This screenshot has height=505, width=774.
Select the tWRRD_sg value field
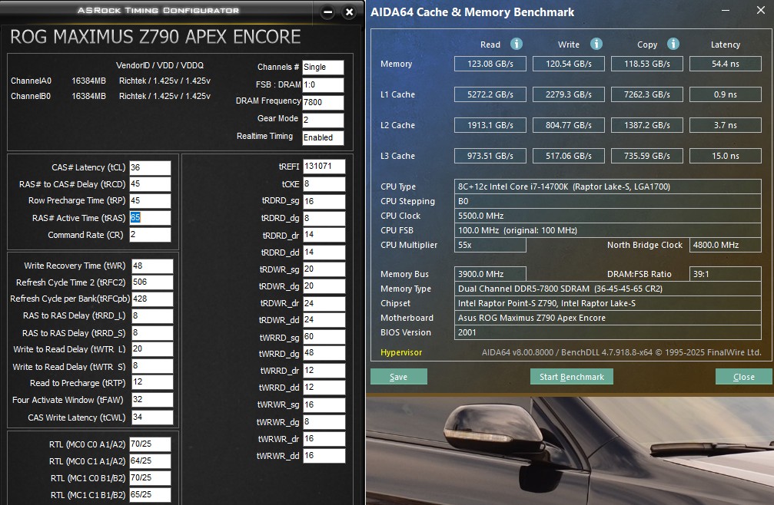324,337
